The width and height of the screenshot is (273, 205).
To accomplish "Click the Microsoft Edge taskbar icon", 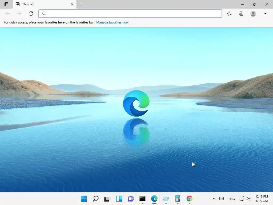I will (154, 199).
